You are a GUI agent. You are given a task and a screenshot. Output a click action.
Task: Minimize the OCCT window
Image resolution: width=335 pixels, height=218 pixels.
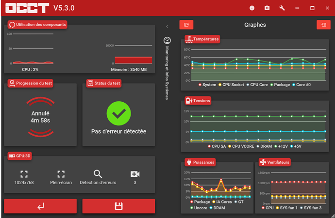(x=297, y=8)
